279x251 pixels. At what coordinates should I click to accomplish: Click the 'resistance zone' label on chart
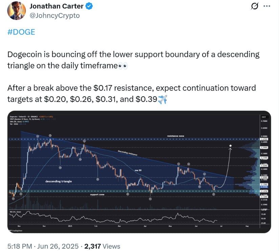(x=176, y=136)
